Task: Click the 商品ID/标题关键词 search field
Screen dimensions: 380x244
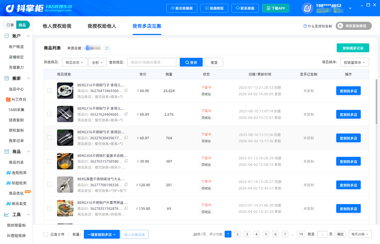Action: (x=152, y=62)
